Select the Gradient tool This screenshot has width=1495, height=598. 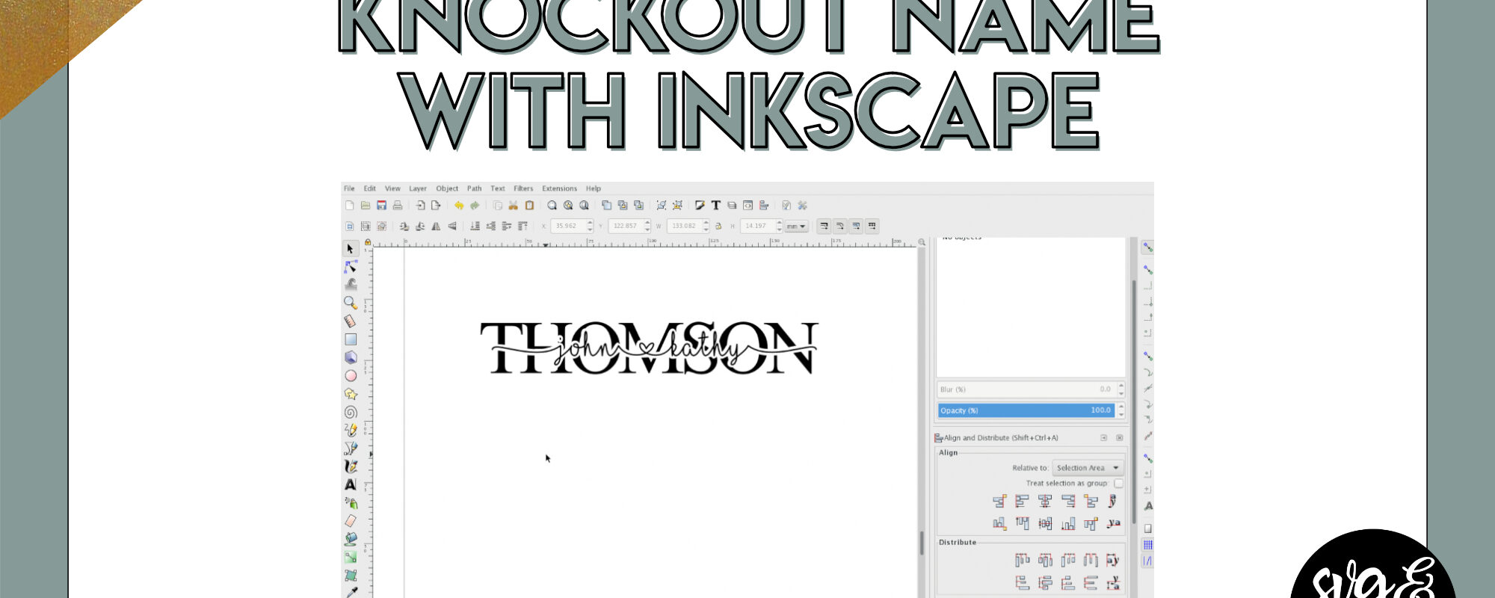coord(351,557)
